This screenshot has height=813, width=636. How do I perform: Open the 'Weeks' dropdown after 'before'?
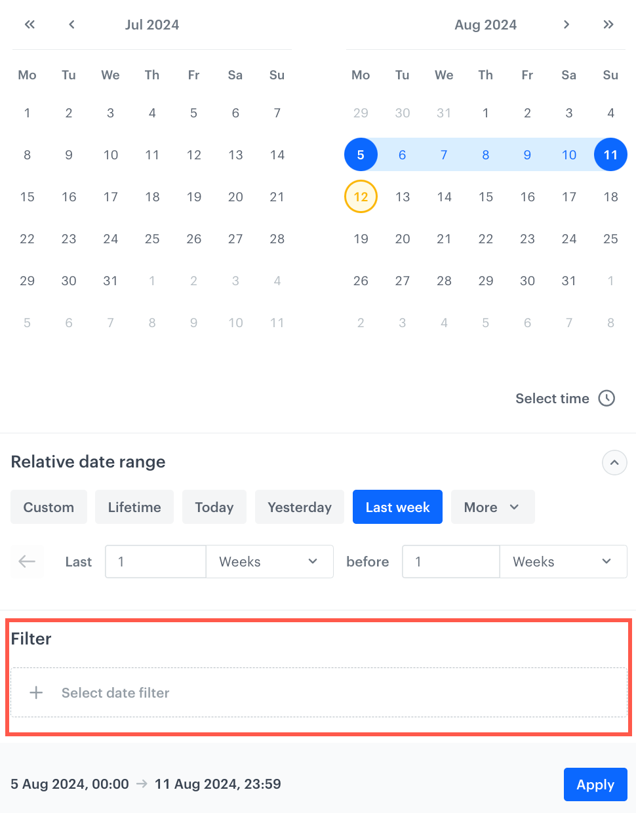point(563,561)
